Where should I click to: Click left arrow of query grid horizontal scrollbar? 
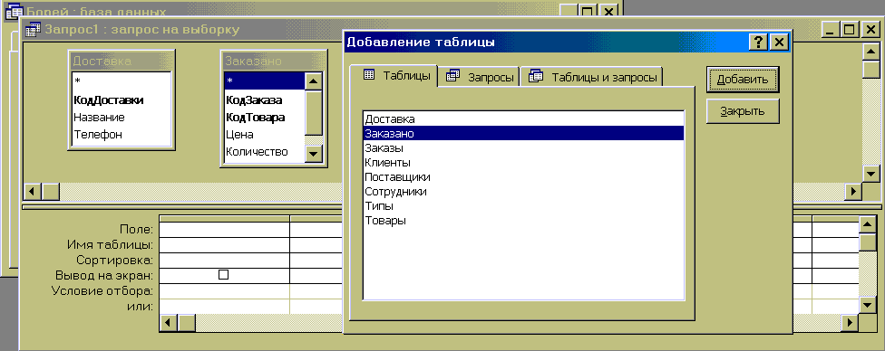click(168, 323)
